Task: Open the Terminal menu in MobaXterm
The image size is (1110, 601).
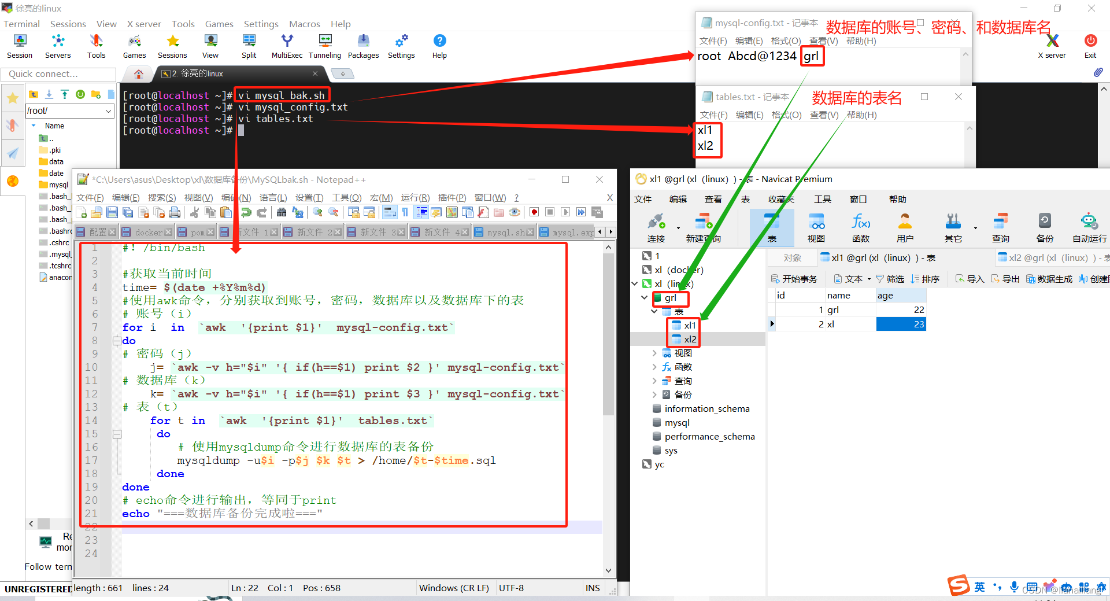Action: [22, 24]
